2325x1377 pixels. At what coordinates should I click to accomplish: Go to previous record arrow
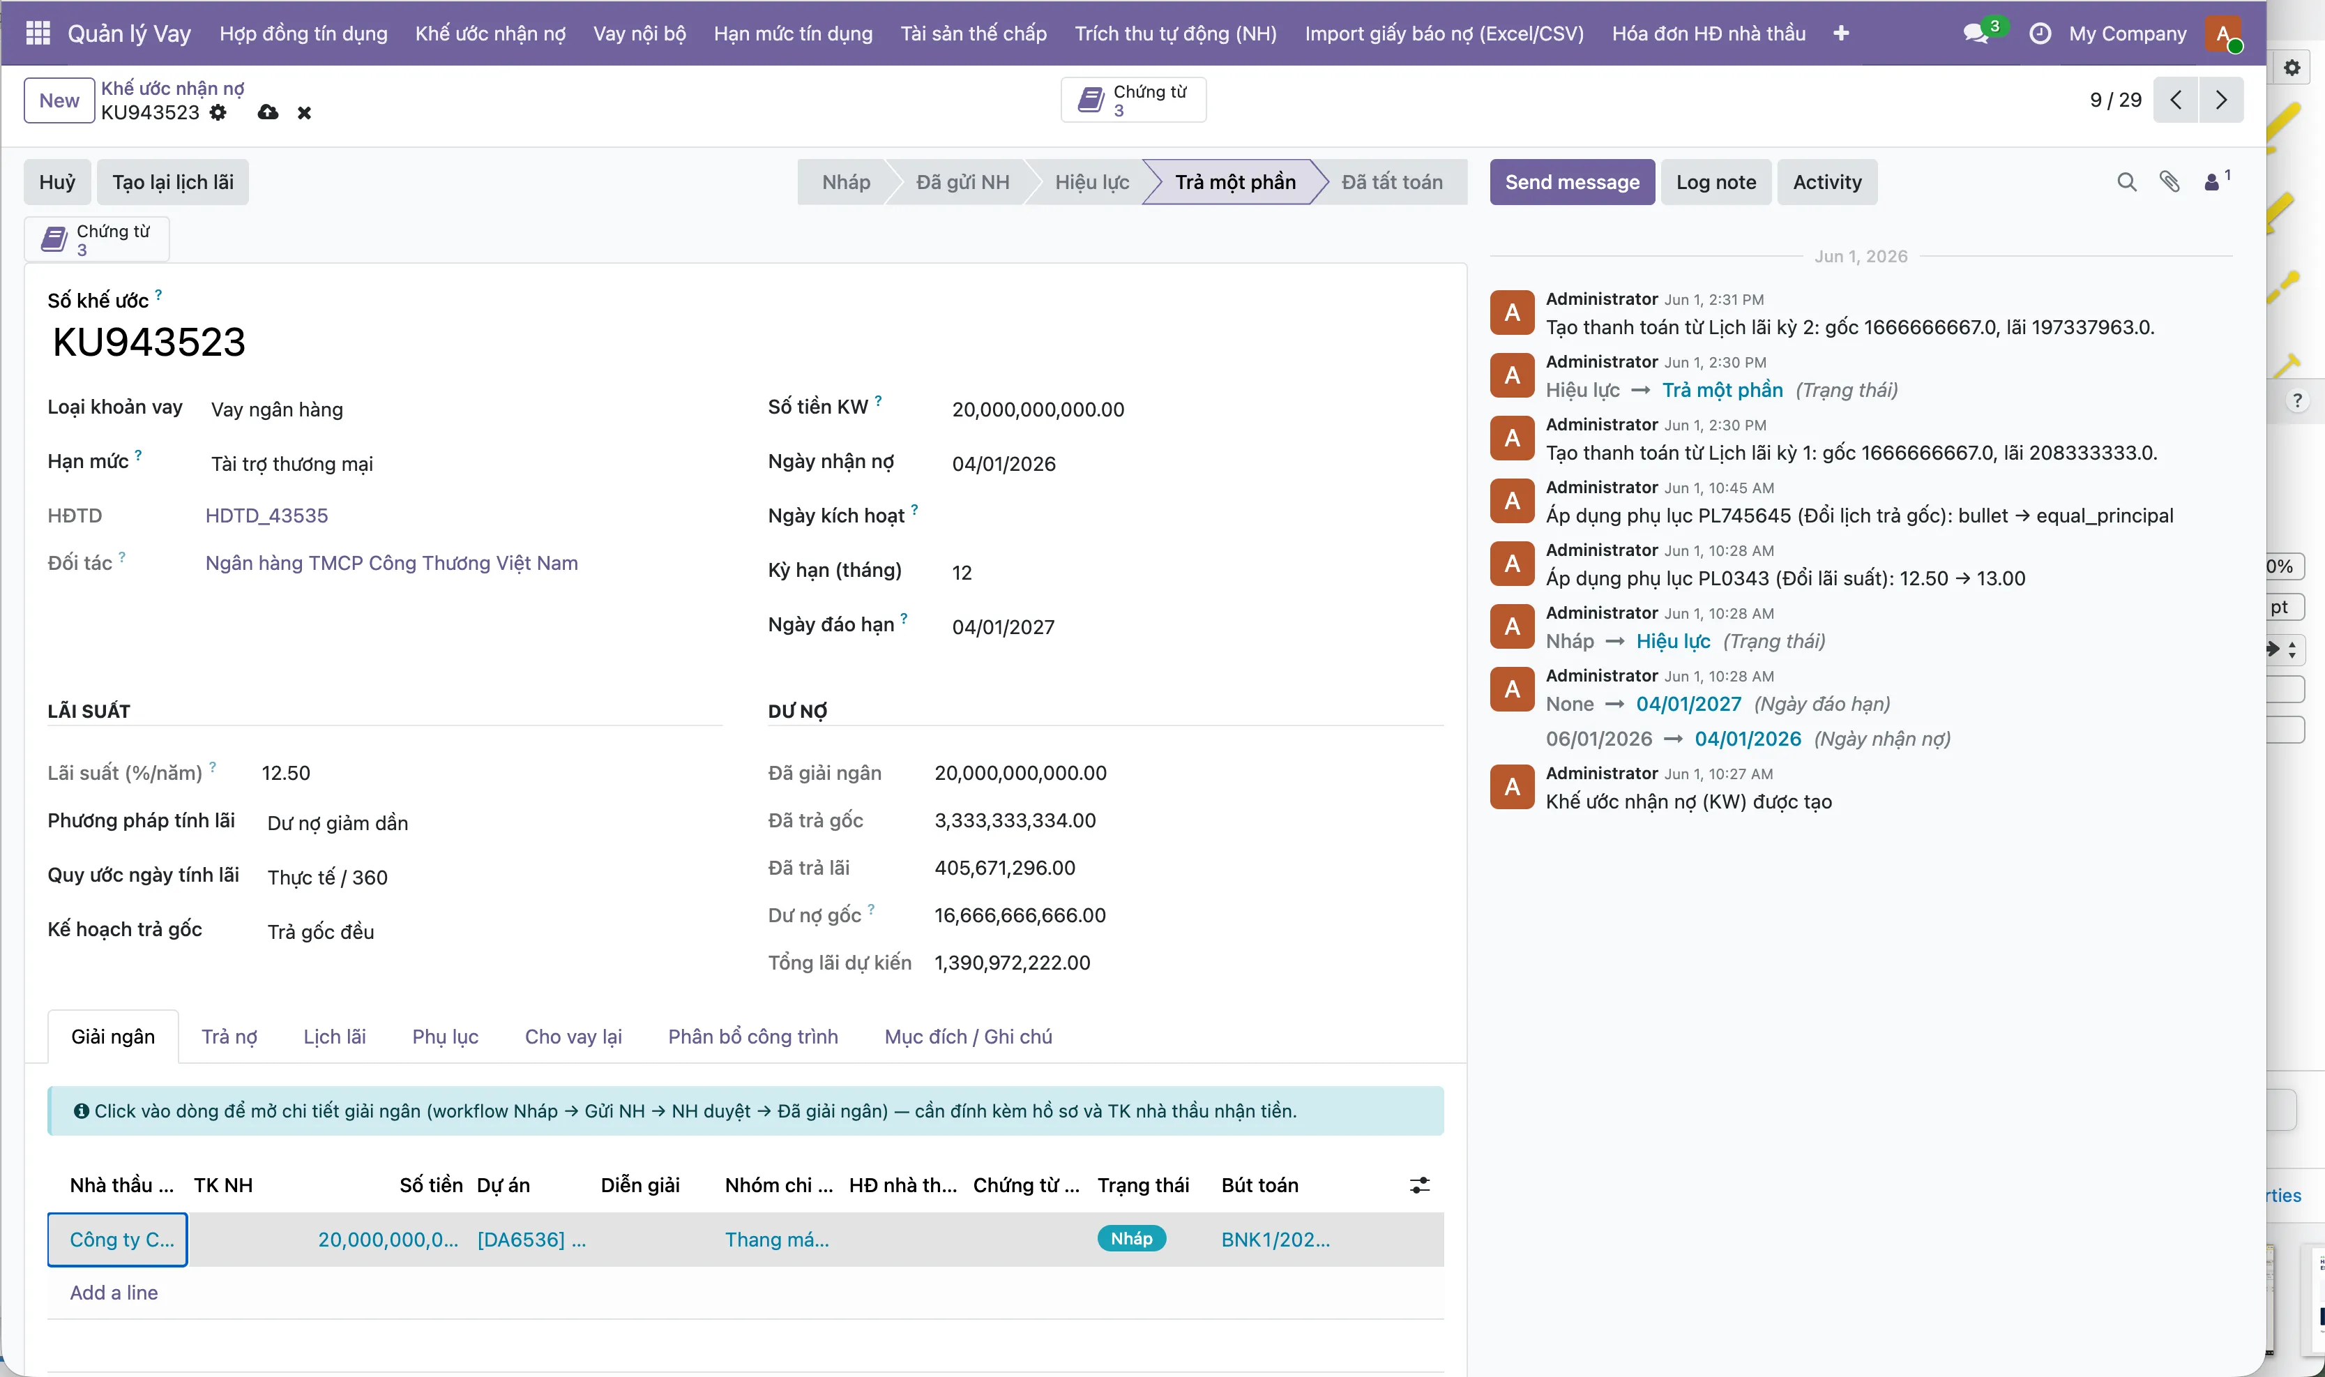(x=2176, y=100)
